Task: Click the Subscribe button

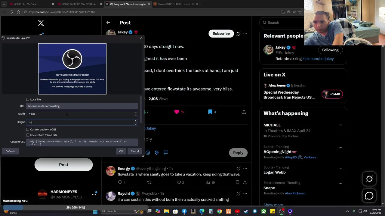Action: pos(221,34)
